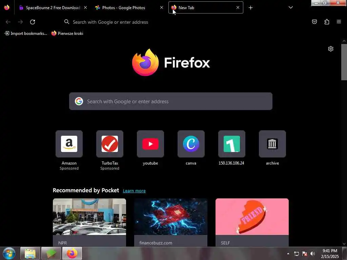Open the Pierwsze kroki bookmark
This screenshot has width=347, height=260.
tap(67, 34)
